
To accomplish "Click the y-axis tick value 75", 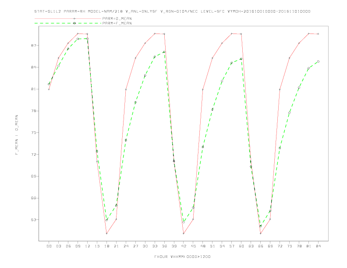I will point(33,133).
